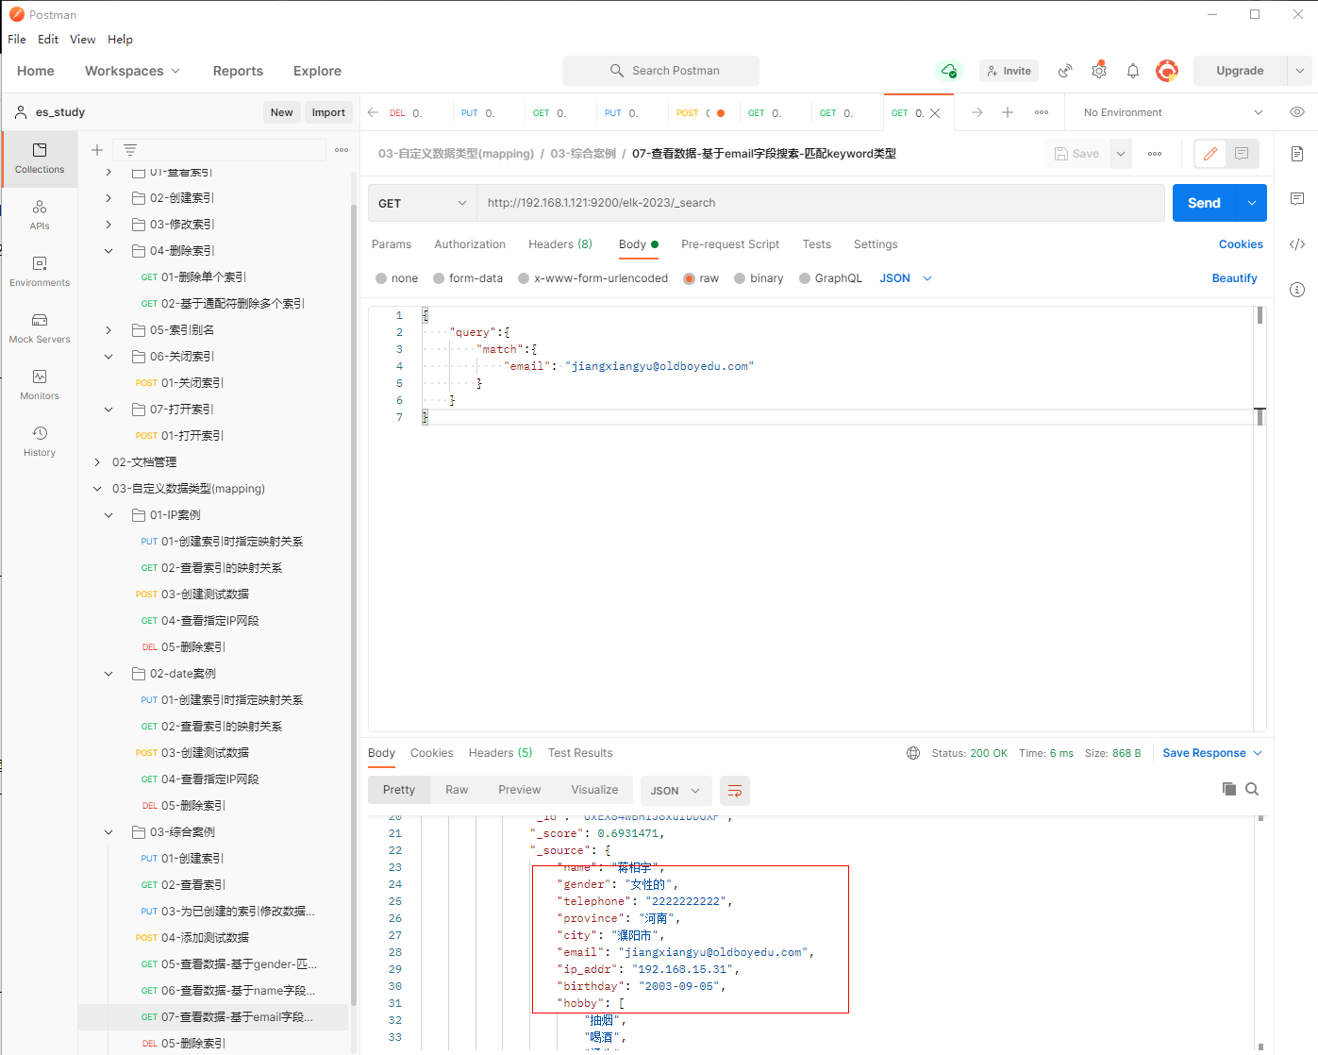
Task: Click the Monitors sidebar icon
Action: [40, 384]
